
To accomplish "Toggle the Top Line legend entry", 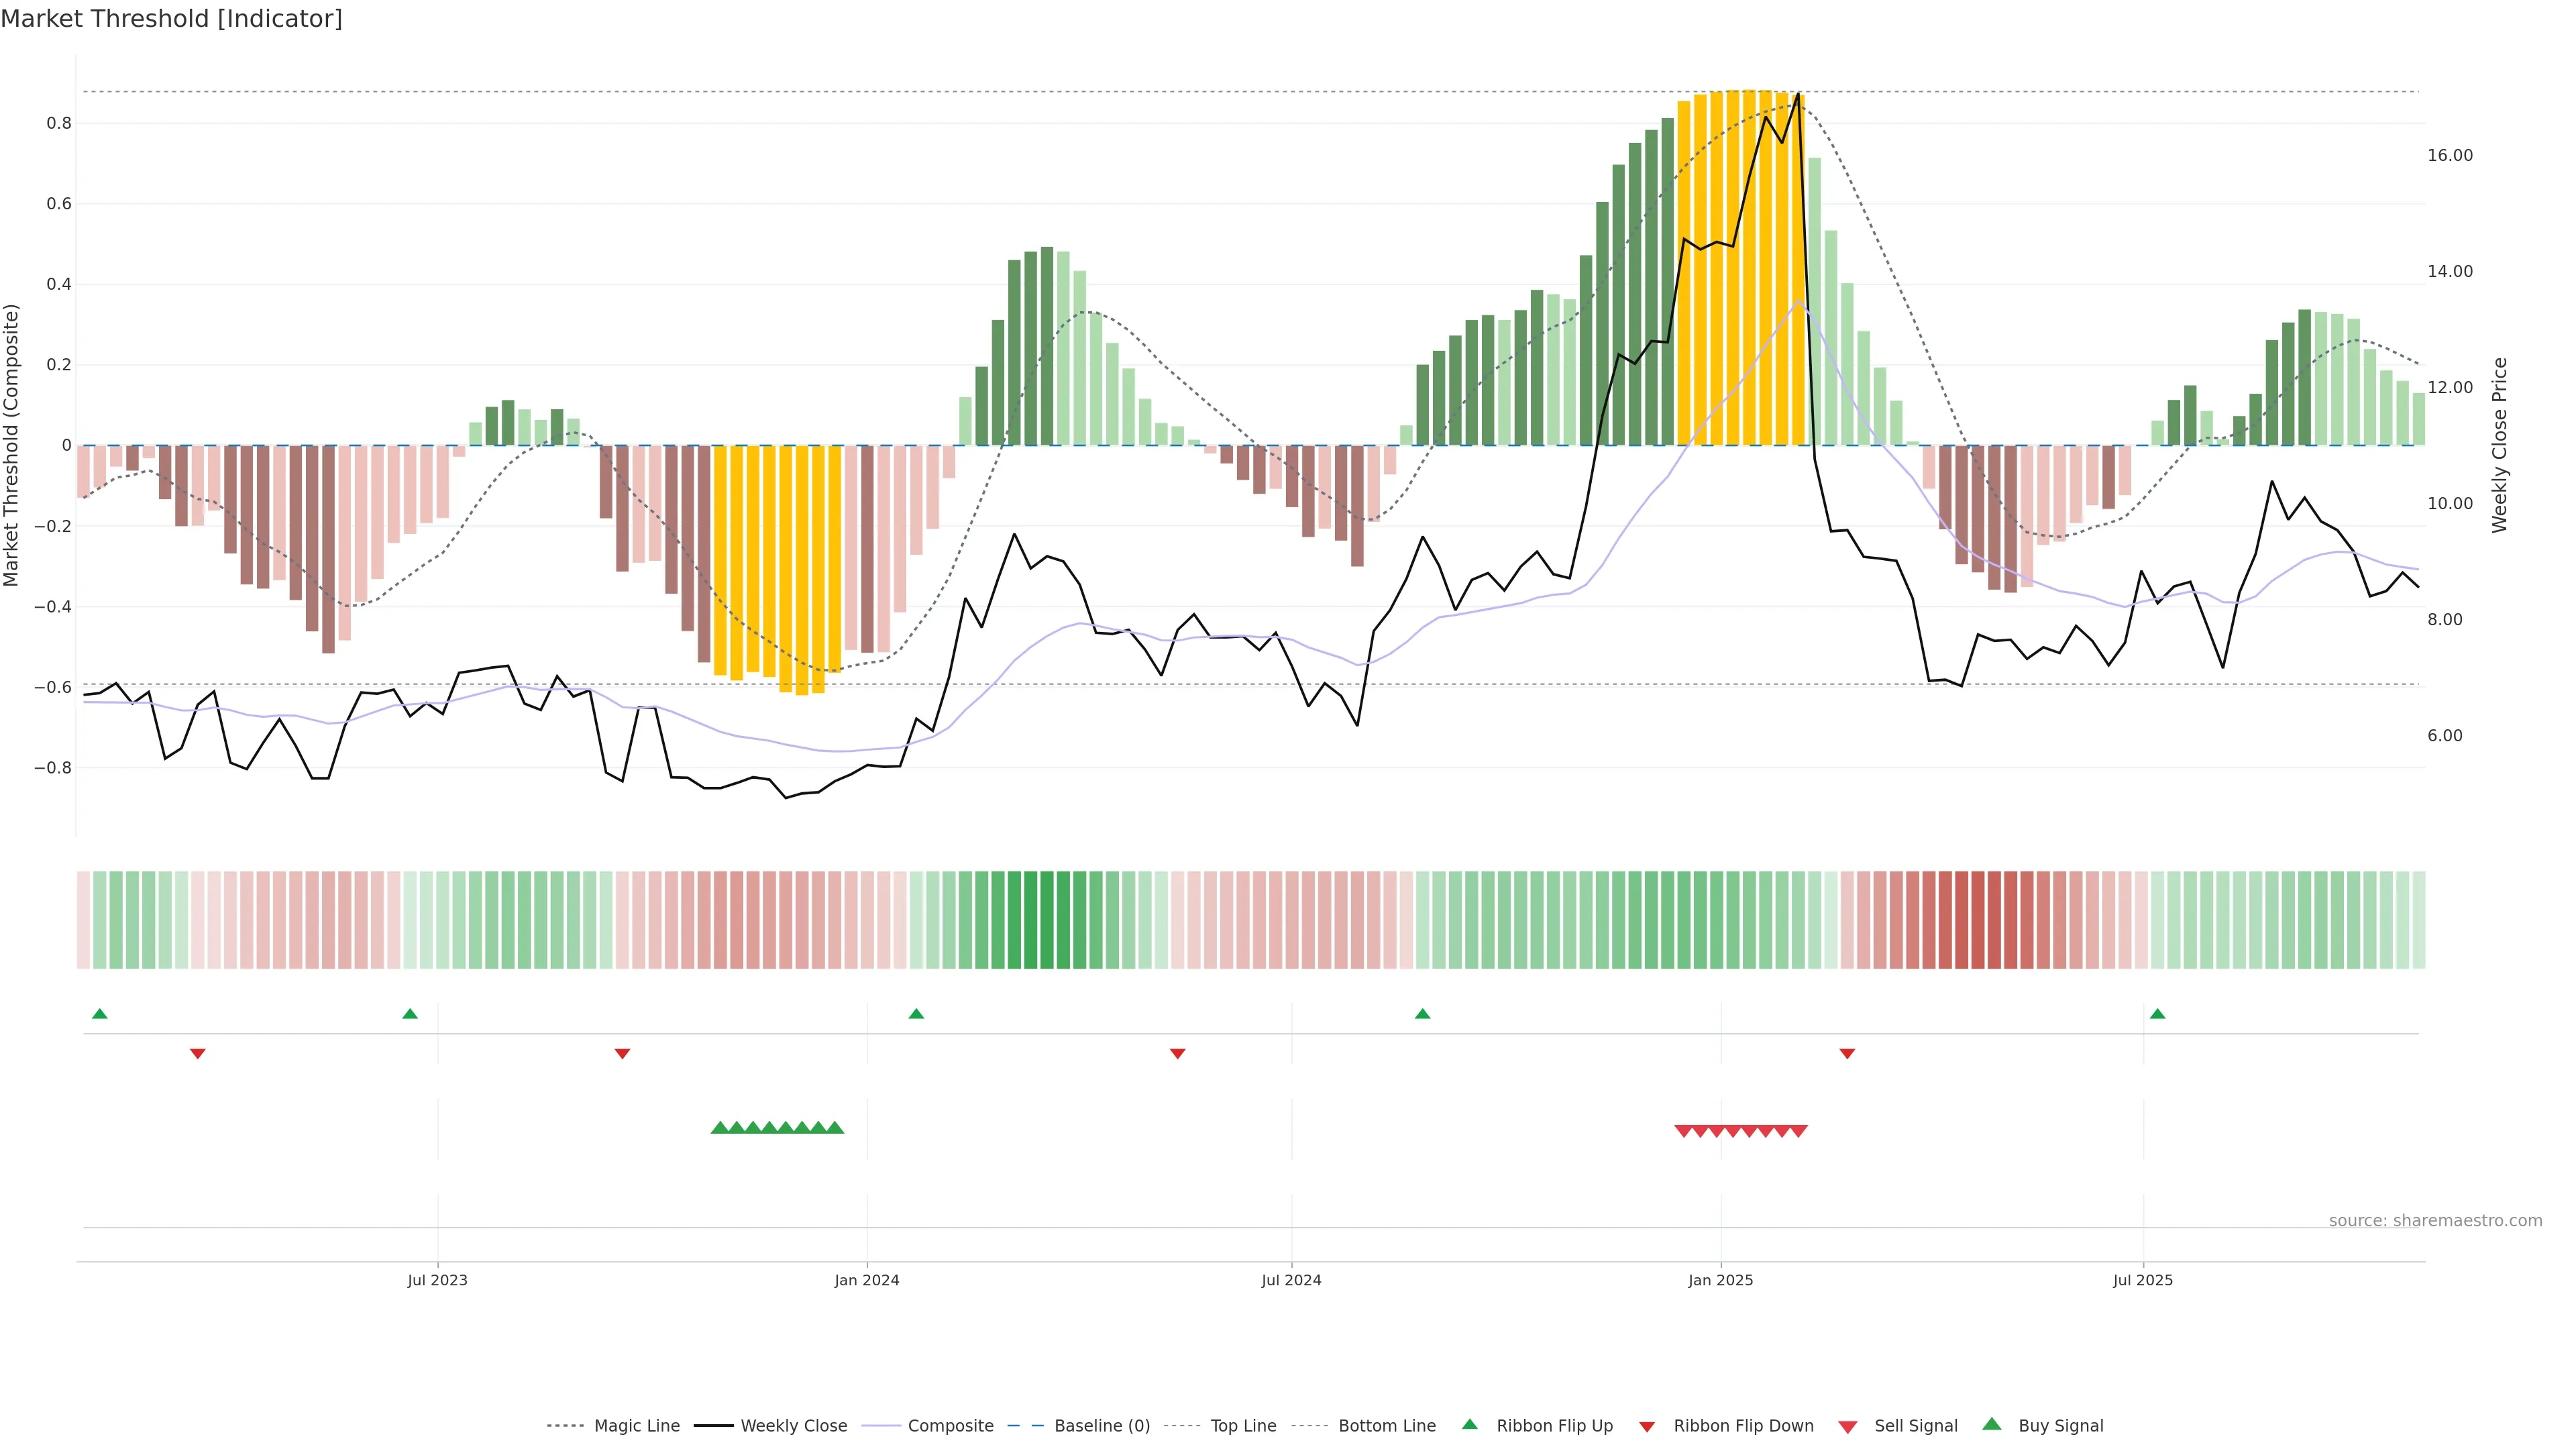I will [x=1243, y=1426].
